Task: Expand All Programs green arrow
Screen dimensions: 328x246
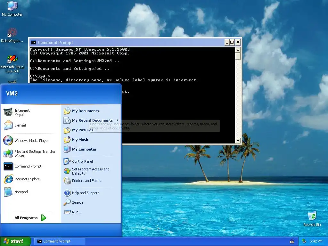Action: coord(44,218)
